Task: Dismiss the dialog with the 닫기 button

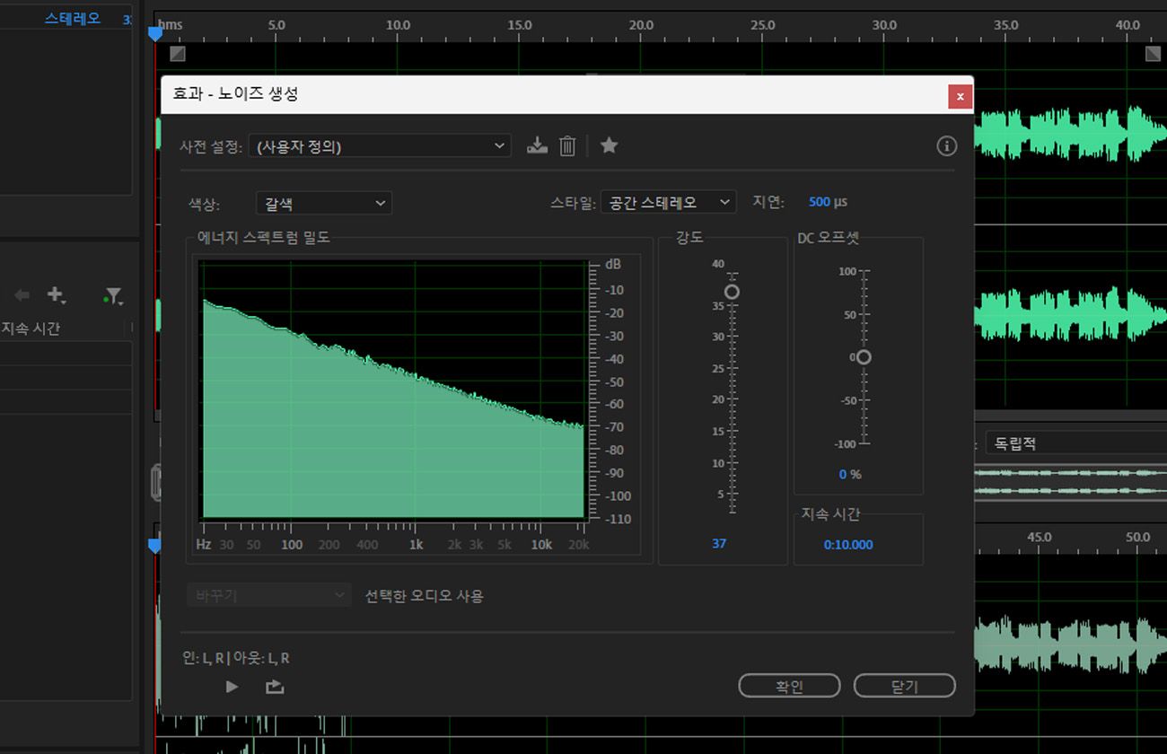Action: pos(904,685)
